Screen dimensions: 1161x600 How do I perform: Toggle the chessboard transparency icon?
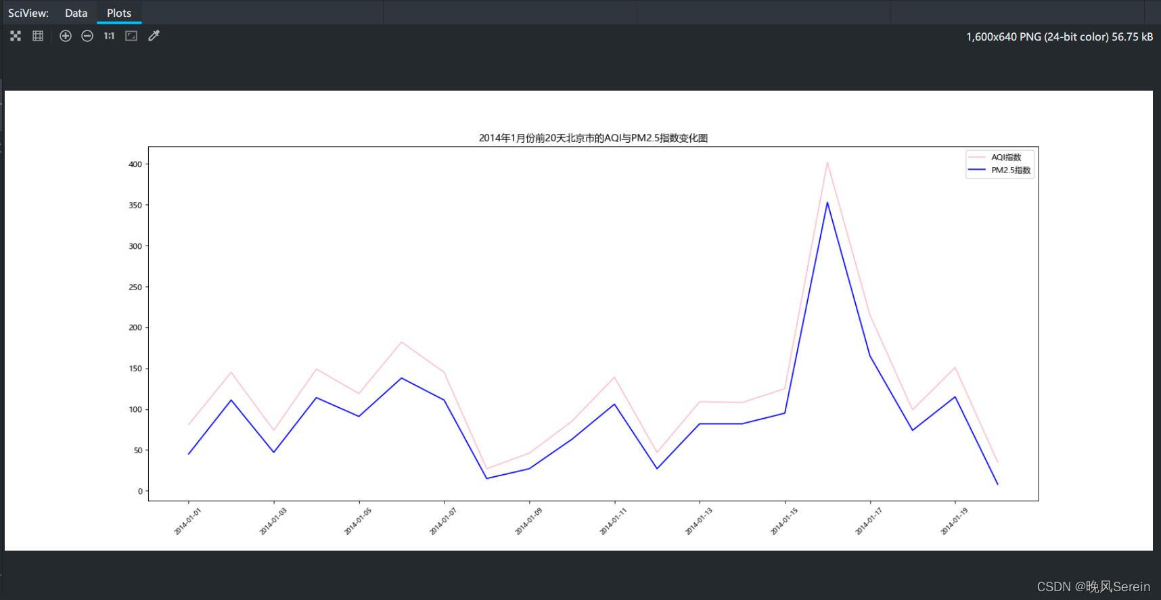(16, 36)
